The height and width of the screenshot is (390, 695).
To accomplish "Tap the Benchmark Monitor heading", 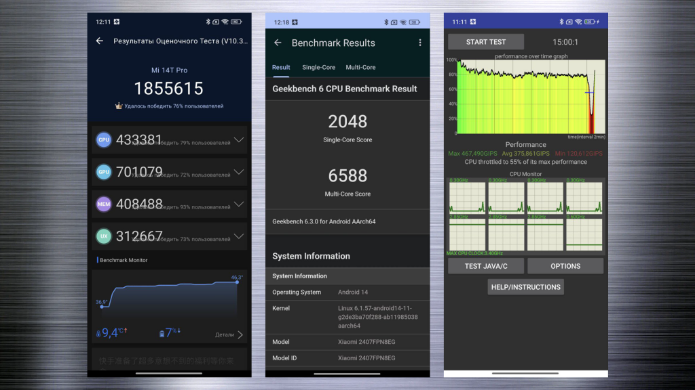I will (x=124, y=260).
